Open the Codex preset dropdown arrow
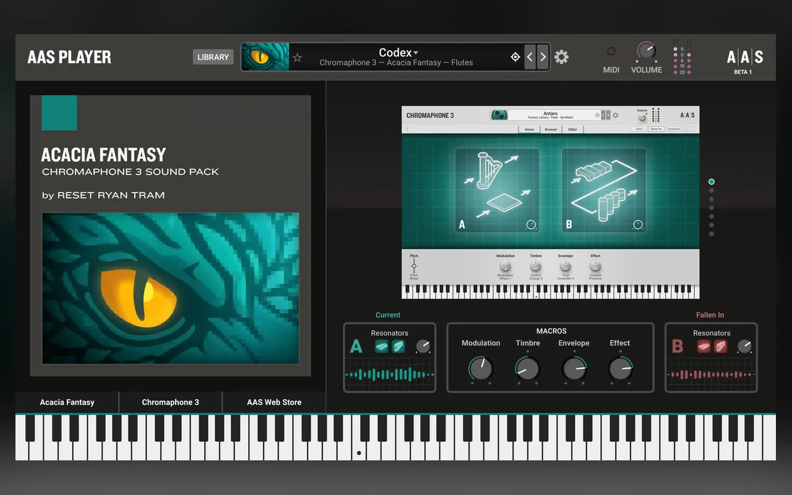 [416, 53]
